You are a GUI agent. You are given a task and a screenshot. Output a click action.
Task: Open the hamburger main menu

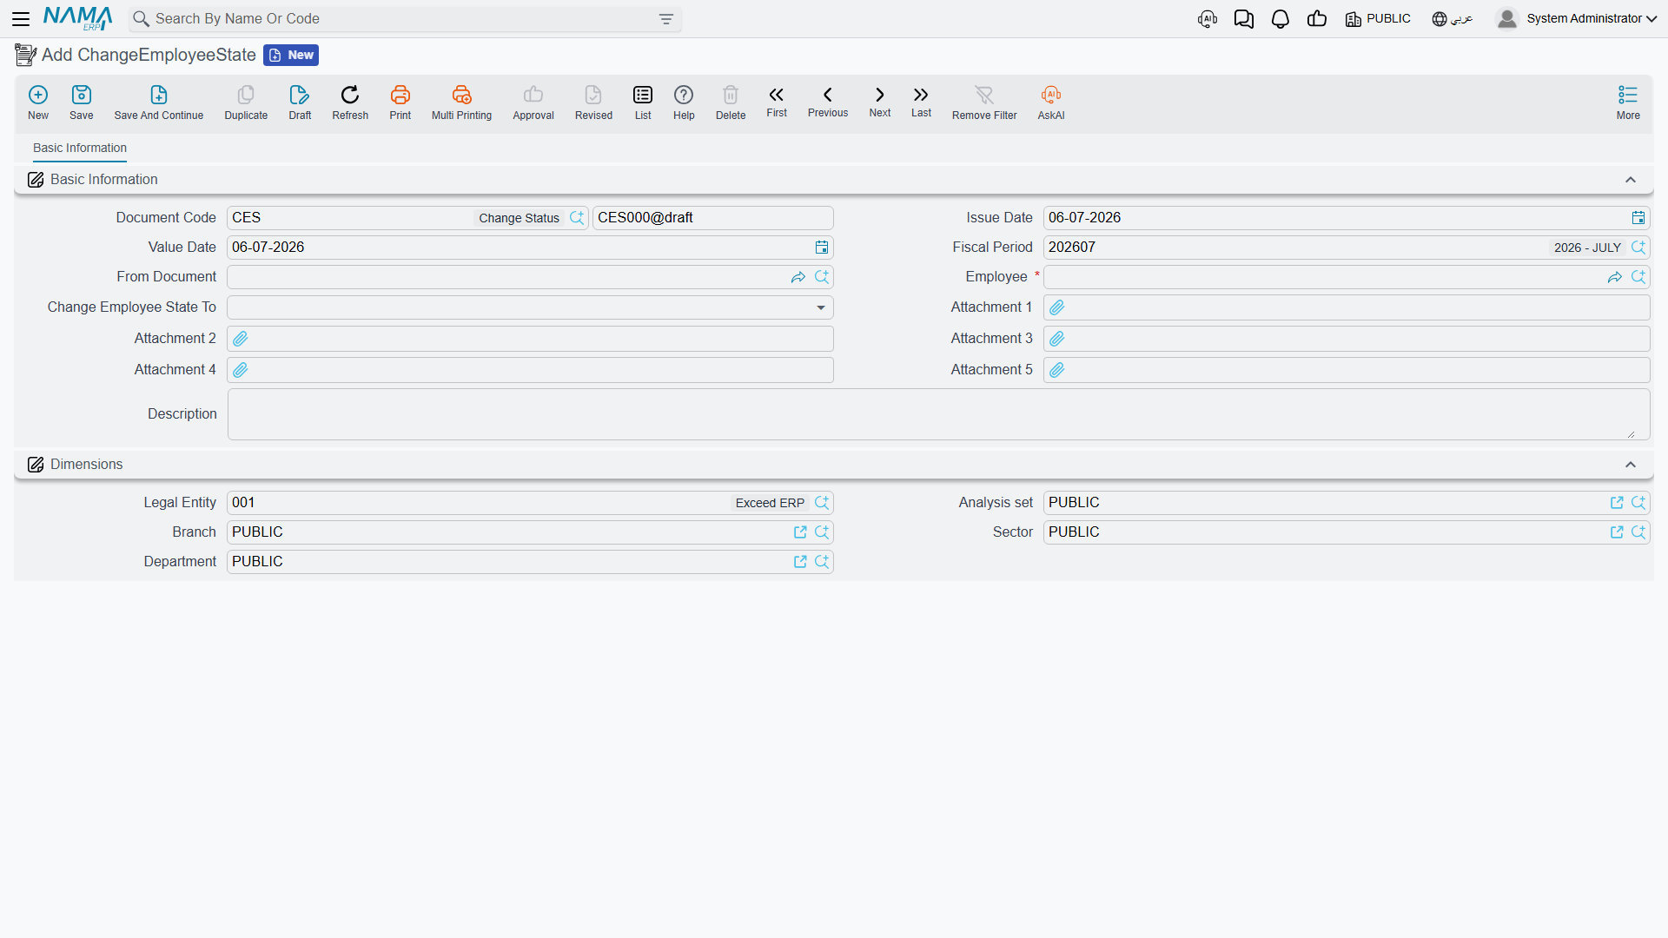[x=21, y=19]
